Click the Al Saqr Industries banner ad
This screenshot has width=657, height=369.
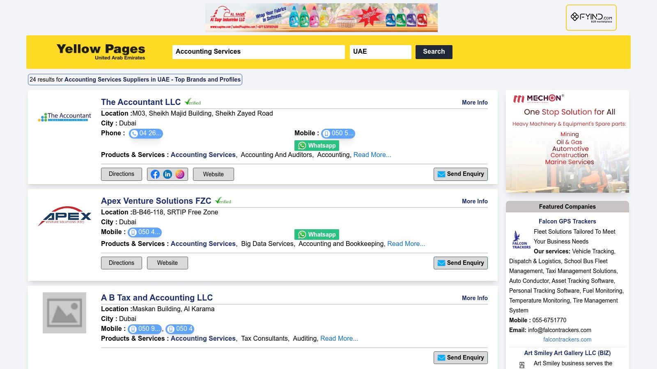click(x=322, y=18)
